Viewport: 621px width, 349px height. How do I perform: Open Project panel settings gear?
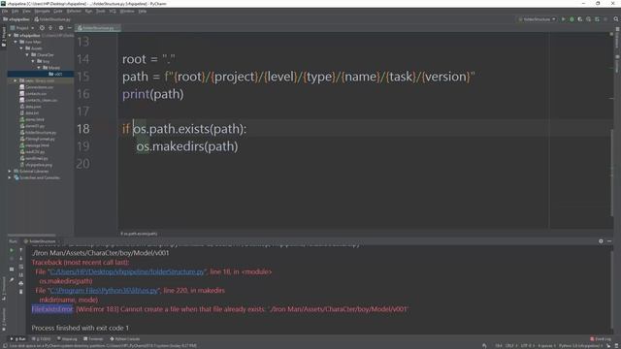(61, 28)
